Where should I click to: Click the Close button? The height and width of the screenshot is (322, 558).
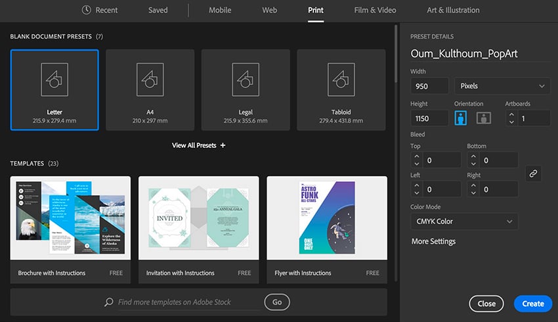486,304
